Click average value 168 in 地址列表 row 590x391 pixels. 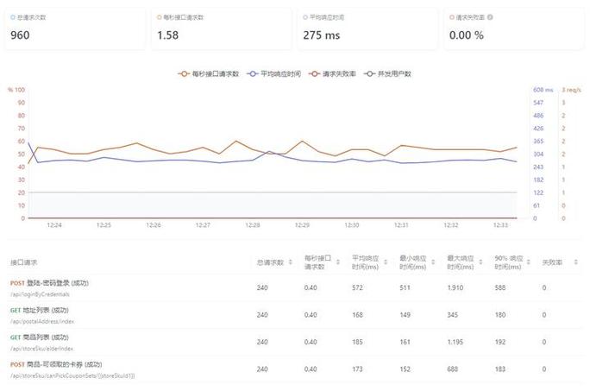pyautogui.click(x=357, y=315)
